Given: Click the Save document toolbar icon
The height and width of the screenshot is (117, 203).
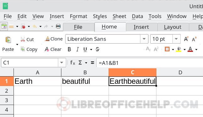Looking at the screenshot, I should click(4, 26).
